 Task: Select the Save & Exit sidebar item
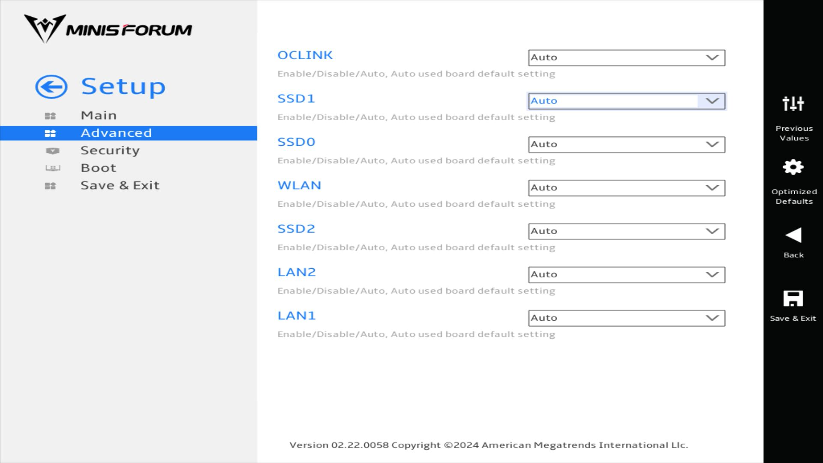click(x=120, y=186)
